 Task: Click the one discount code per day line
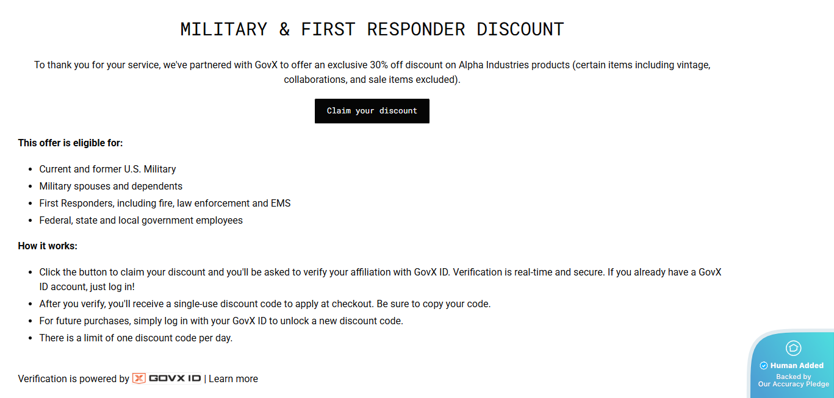(x=135, y=338)
